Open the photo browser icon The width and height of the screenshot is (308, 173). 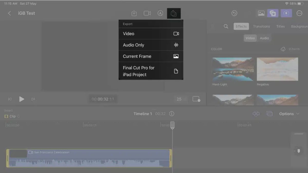coord(261,13)
